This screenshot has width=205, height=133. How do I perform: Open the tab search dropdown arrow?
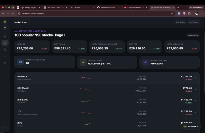(x=13, y=7)
